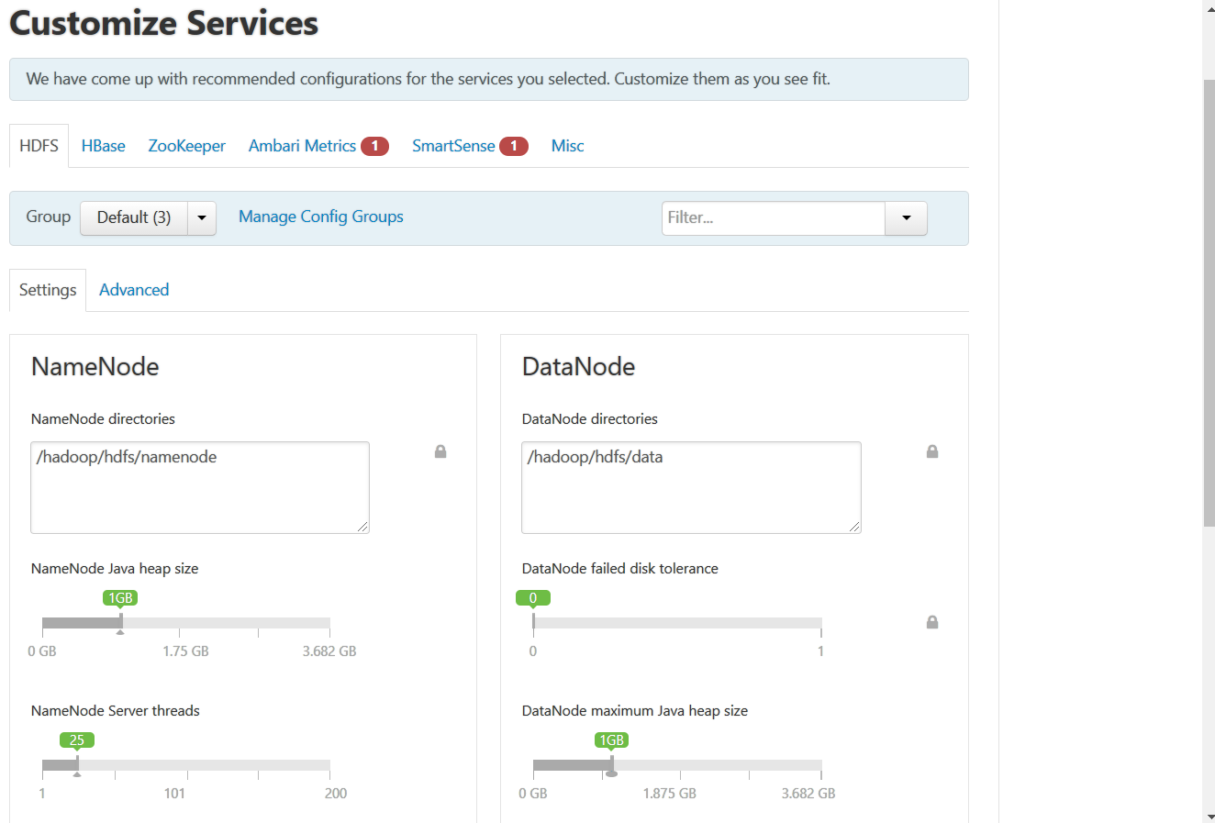Click the NameNode directories lock icon
The width and height of the screenshot is (1215, 823).
point(440,451)
